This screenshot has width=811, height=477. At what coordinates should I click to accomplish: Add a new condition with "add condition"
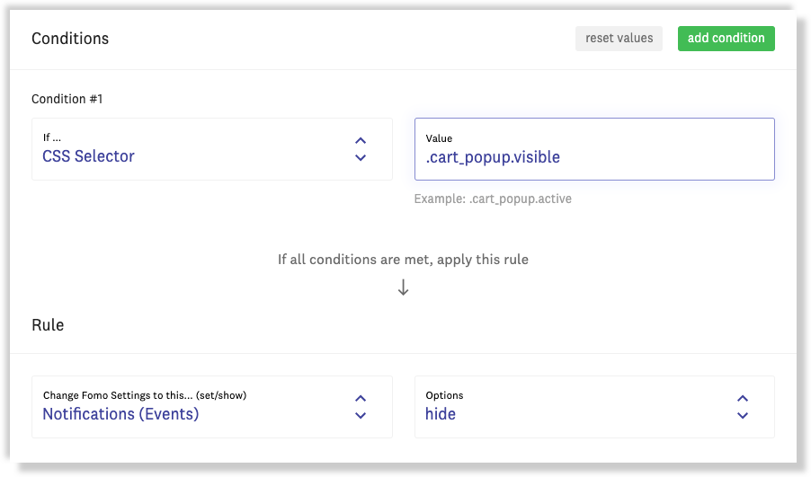click(x=726, y=39)
